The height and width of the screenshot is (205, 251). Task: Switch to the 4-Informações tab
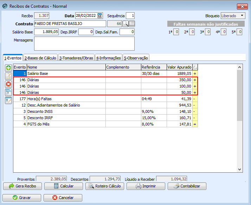pyautogui.click(x=109, y=58)
